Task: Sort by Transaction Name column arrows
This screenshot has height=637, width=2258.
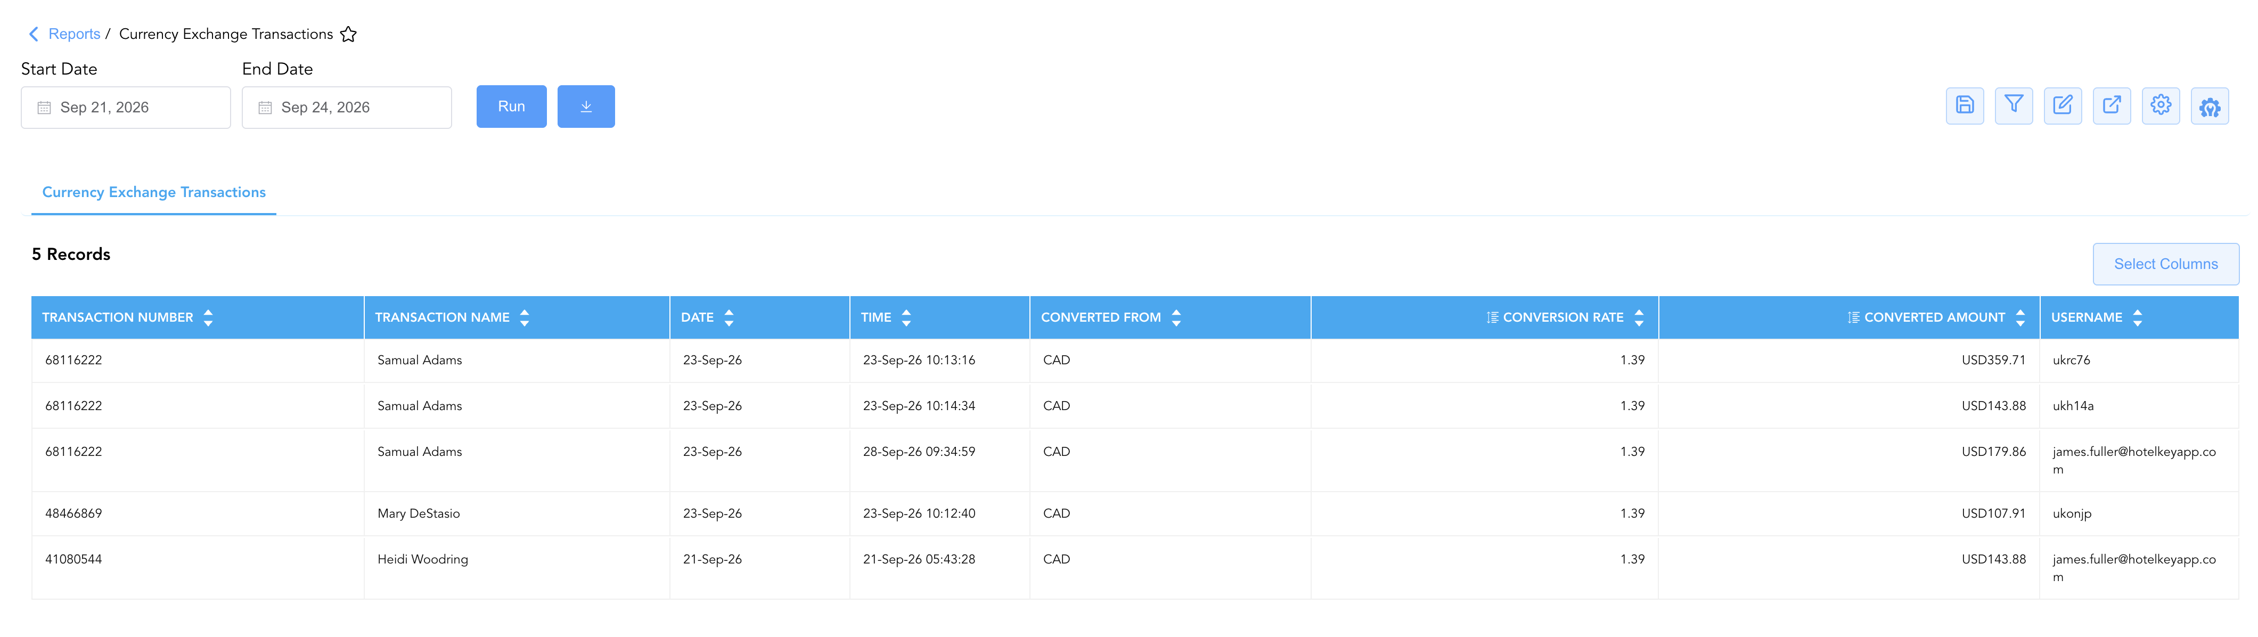Action: click(x=524, y=317)
